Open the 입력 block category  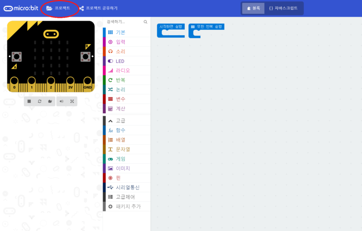click(x=127, y=42)
